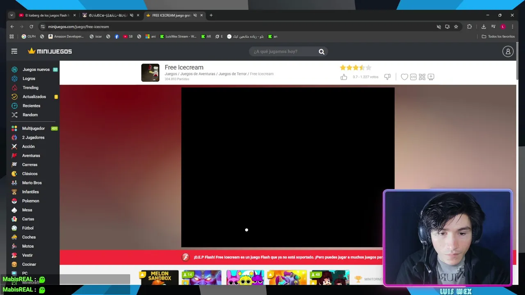This screenshot has height=295, width=525.
Task: Switch the game to fullscreen mode
Action: 422,77
